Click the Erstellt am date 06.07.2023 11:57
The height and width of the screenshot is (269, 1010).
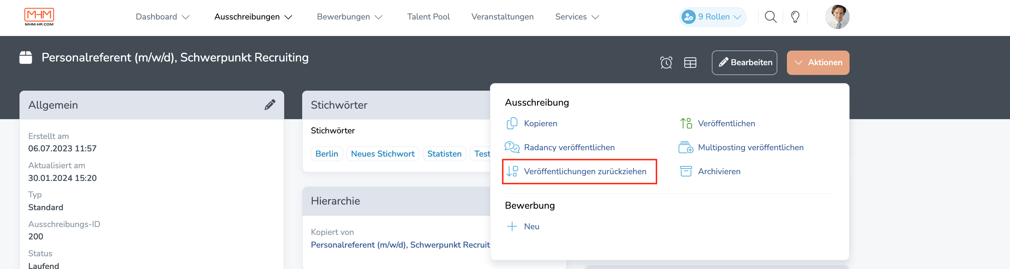[62, 148]
